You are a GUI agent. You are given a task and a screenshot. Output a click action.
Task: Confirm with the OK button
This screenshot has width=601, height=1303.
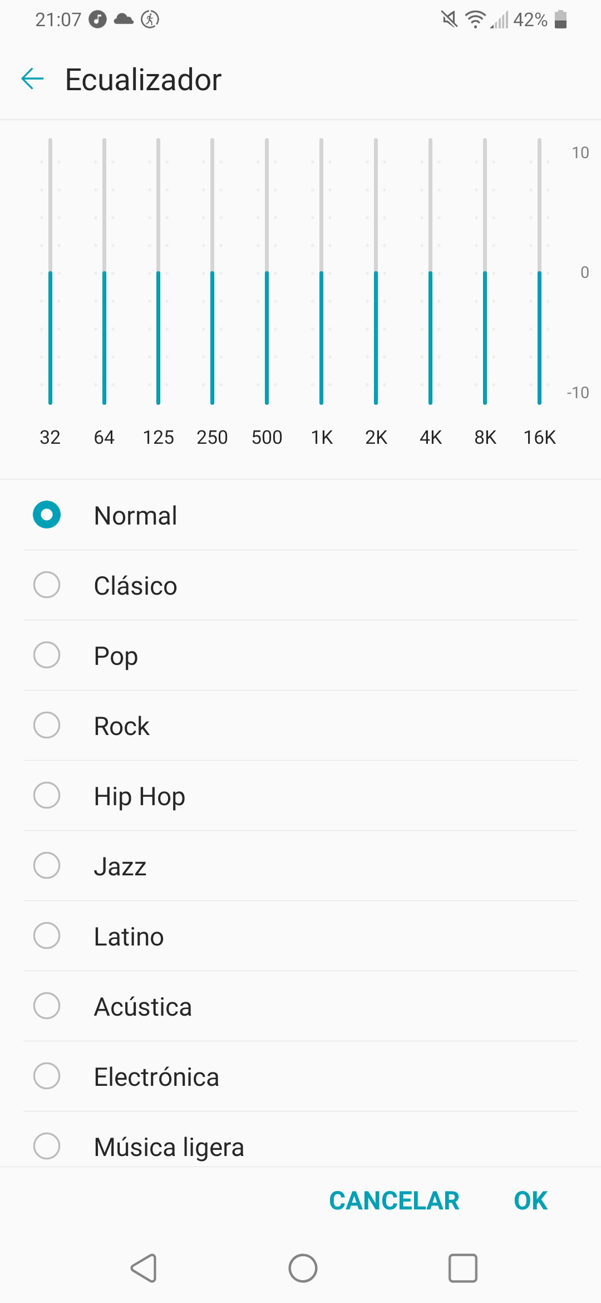click(531, 1201)
